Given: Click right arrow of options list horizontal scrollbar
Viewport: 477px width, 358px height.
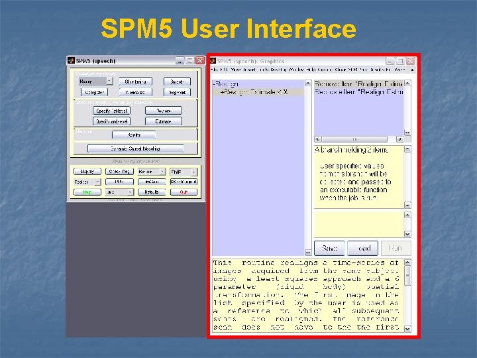Looking at the screenshot, I should [399, 139].
